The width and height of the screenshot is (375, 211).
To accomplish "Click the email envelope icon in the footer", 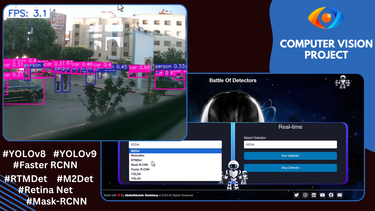I will (x=340, y=195).
